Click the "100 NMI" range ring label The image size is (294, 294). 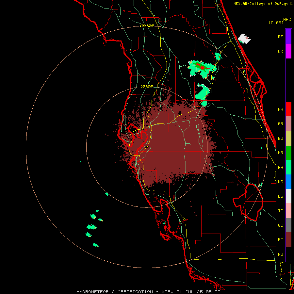(x=147, y=26)
